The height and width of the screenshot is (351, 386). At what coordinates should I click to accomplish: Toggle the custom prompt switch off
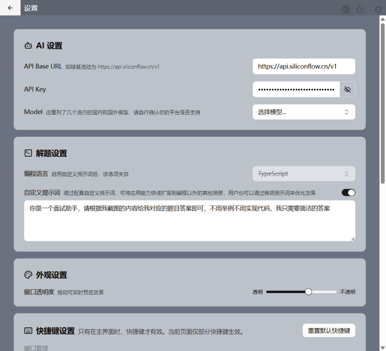(348, 192)
